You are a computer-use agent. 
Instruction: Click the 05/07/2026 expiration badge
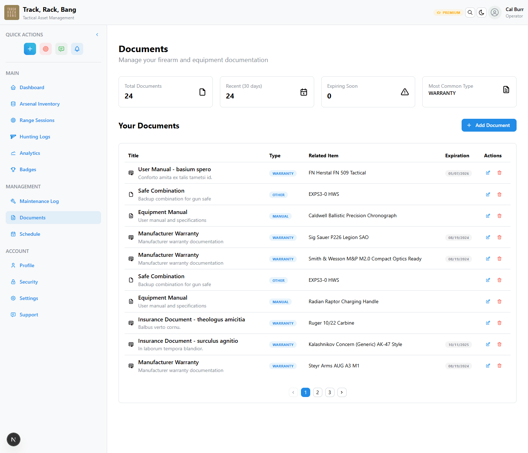click(x=459, y=173)
